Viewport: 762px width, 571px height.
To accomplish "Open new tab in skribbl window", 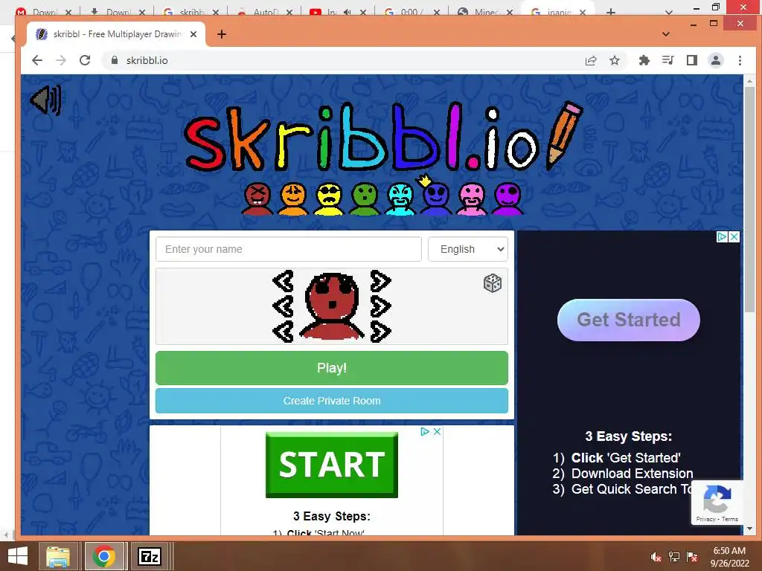I will pos(222,34).
